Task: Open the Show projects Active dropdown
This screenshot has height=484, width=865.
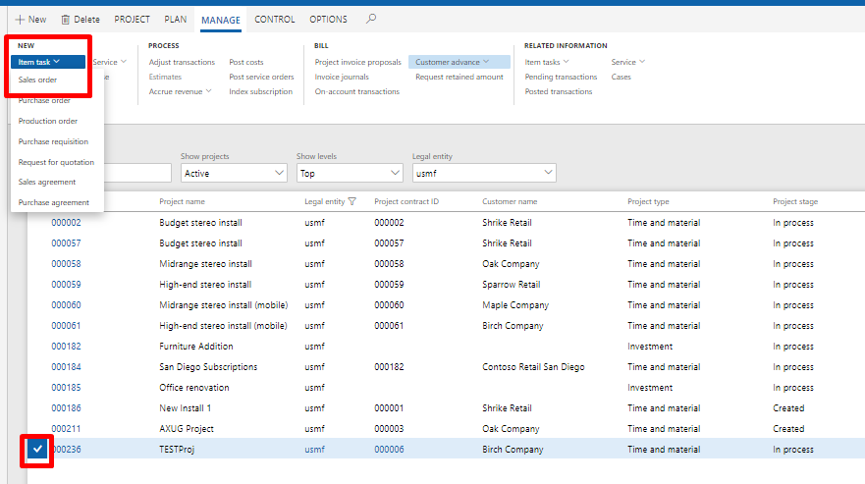Action: point(234,173)
